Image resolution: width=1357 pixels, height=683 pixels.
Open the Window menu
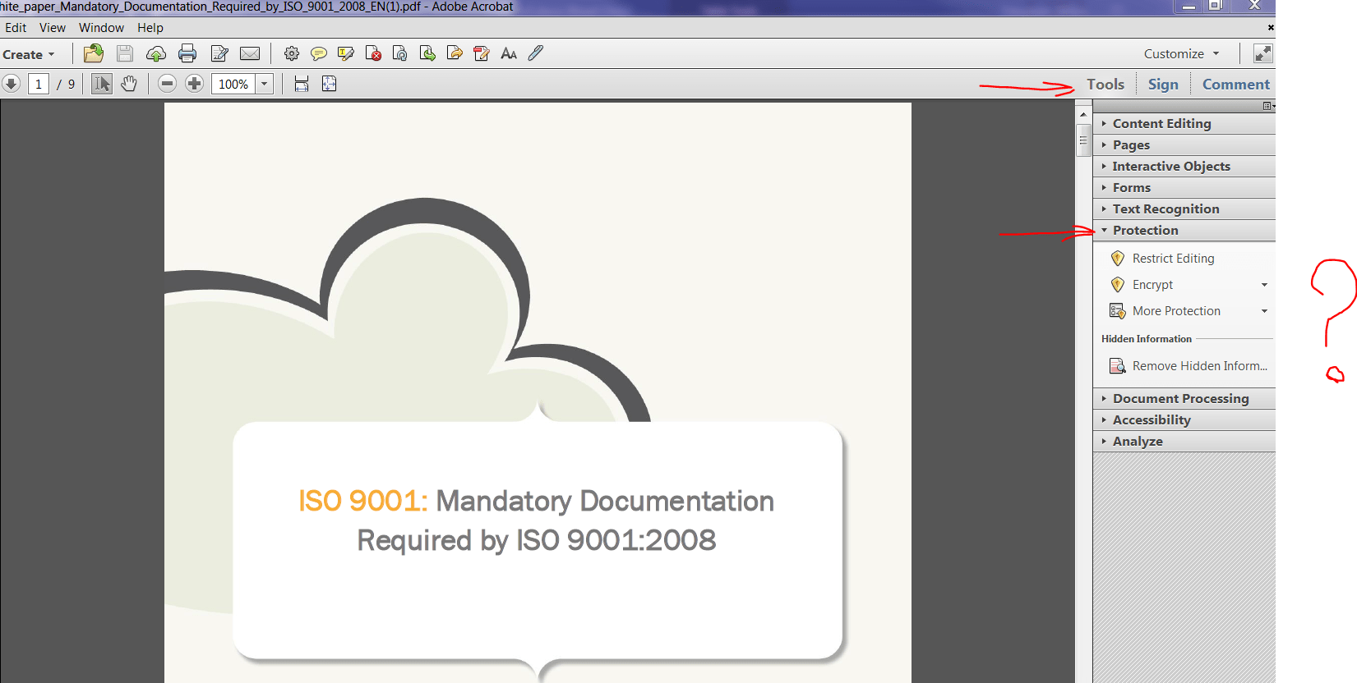[101, 28]
